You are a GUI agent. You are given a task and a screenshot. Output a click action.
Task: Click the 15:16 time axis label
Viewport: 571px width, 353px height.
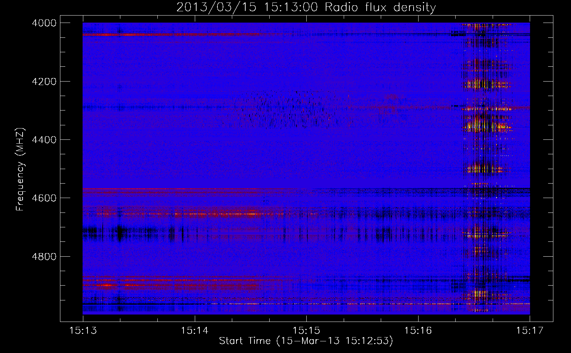click(418, 331)
